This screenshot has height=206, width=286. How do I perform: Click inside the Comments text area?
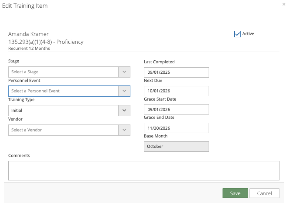144,170
